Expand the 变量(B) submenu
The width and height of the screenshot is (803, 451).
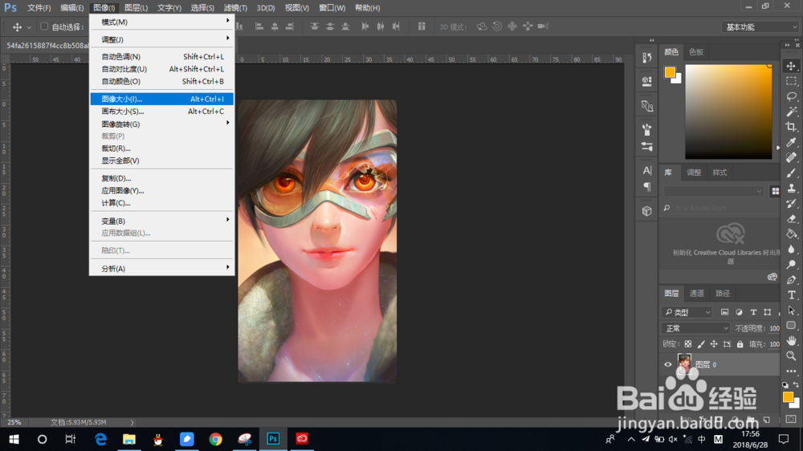coord(162,221)
